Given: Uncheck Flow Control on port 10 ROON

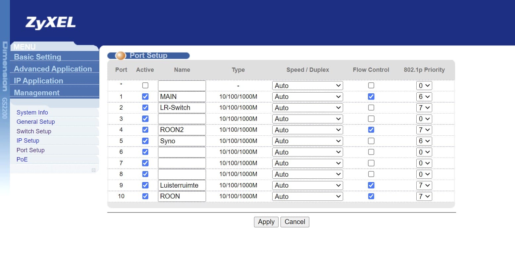Looking at the screenshot, I should (371, 196).
